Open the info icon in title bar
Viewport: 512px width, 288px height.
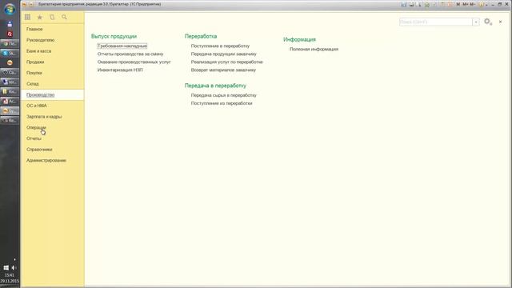(481, 4)
